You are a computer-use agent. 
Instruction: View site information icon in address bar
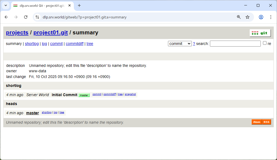click(38, 17)
